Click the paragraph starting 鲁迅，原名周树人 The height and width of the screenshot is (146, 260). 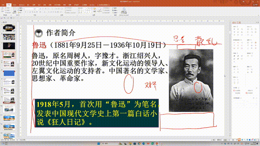[100, 67]
